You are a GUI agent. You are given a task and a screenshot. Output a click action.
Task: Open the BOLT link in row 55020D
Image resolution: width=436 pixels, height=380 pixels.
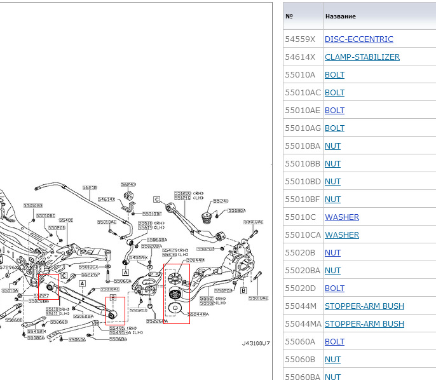pyautogui.click(x=334, y=288)
